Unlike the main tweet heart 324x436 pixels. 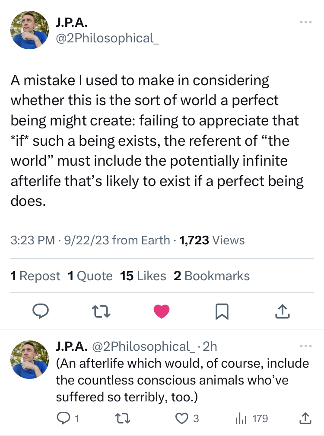point(162,311)
